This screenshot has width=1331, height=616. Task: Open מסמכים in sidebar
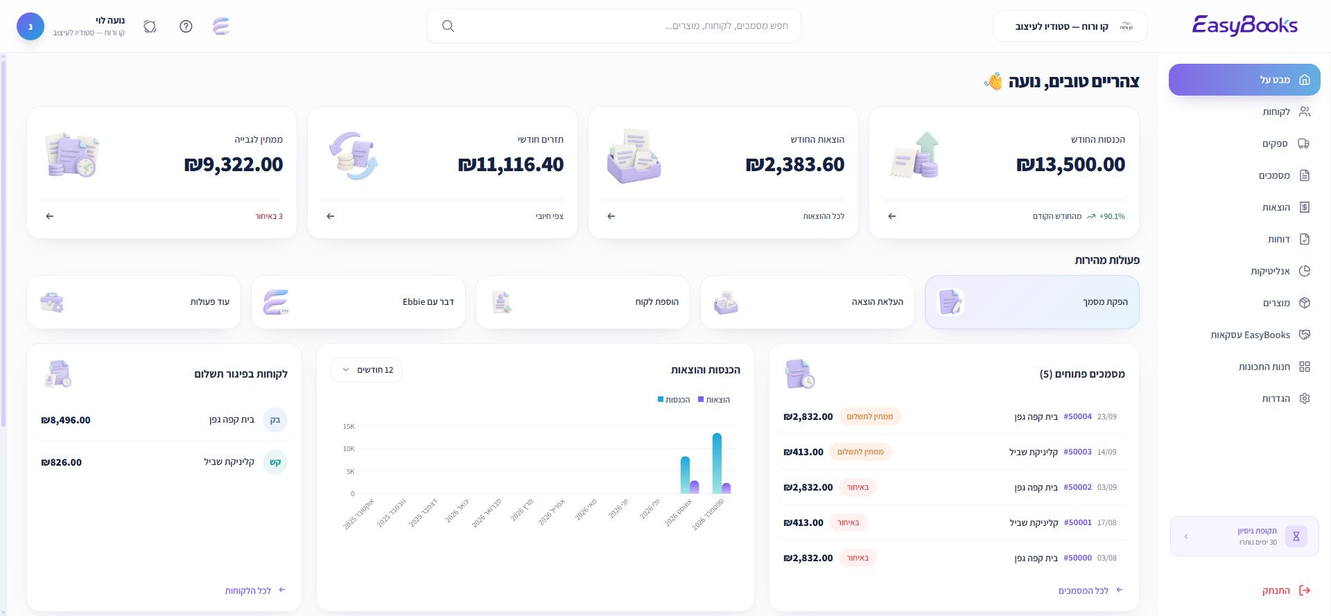1244,175
